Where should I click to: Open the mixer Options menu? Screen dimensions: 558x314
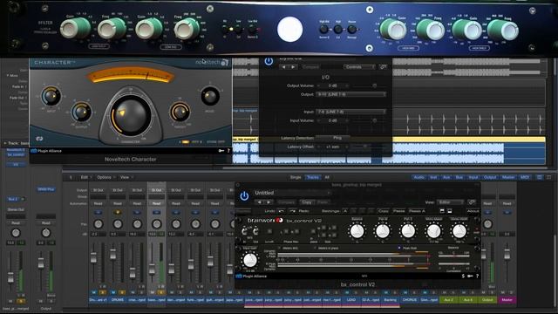coord(105,177)
